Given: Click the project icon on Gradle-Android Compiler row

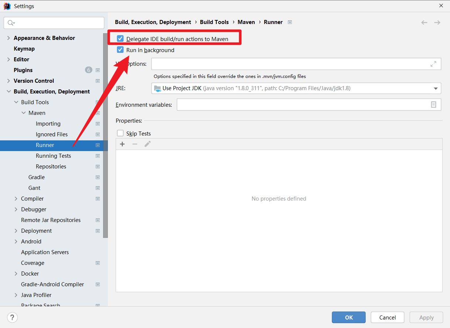Looking at the screenshot, I should (98, 284).
